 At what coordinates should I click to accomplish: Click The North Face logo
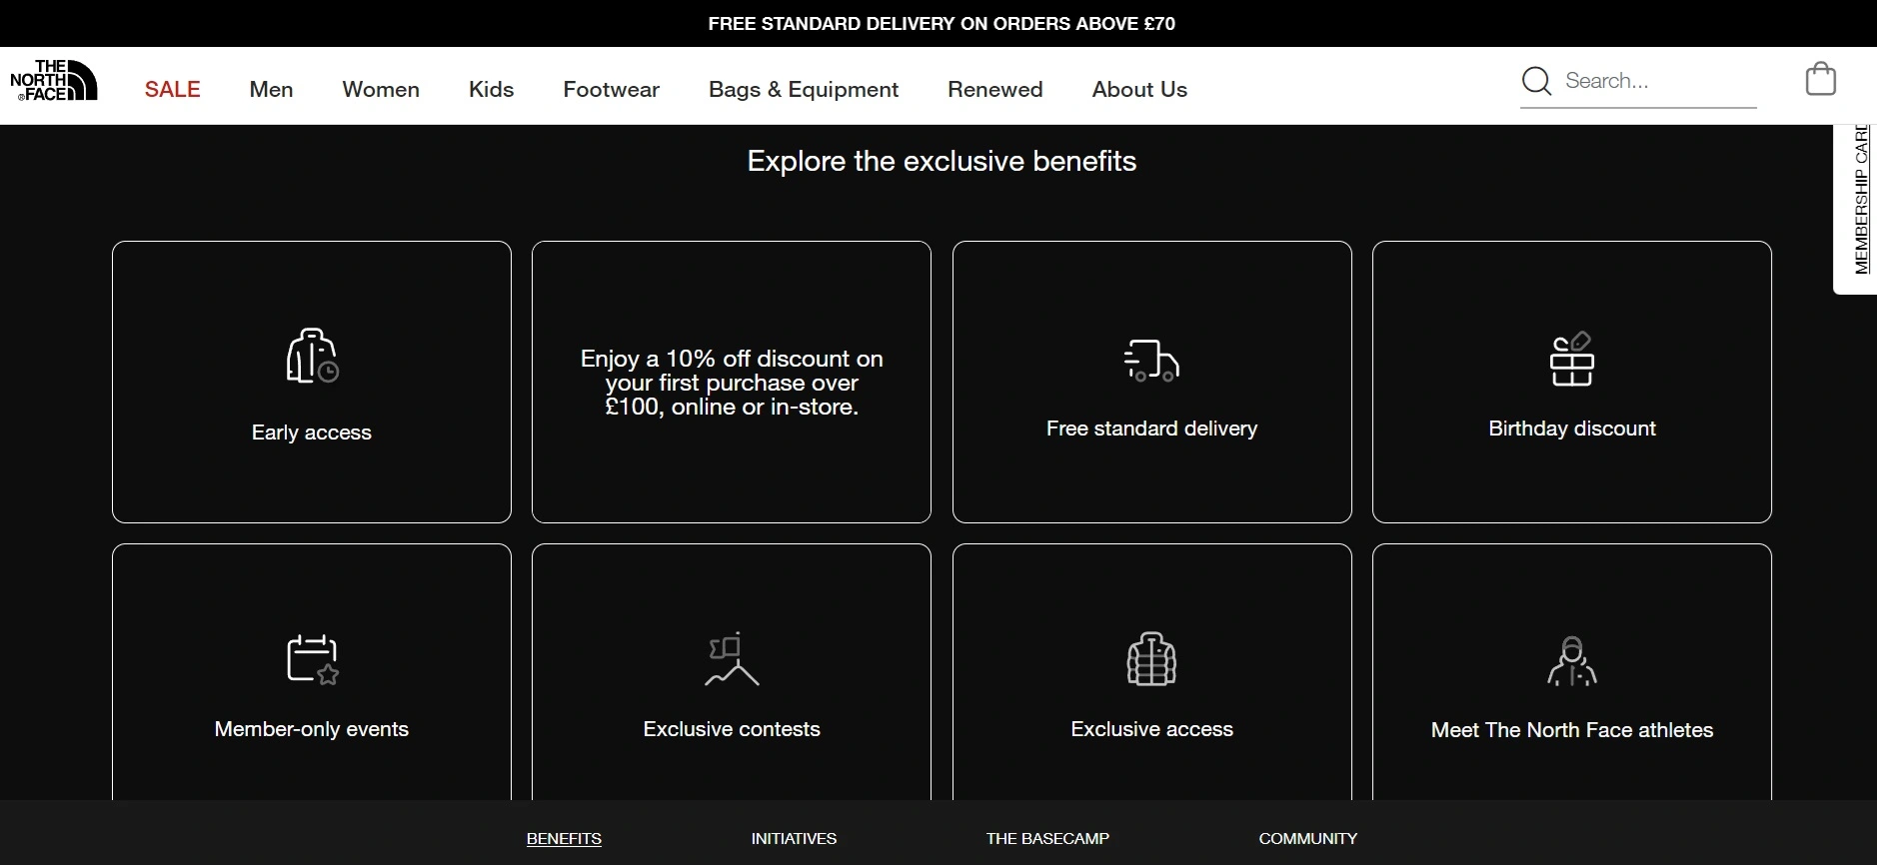[54, 81]
